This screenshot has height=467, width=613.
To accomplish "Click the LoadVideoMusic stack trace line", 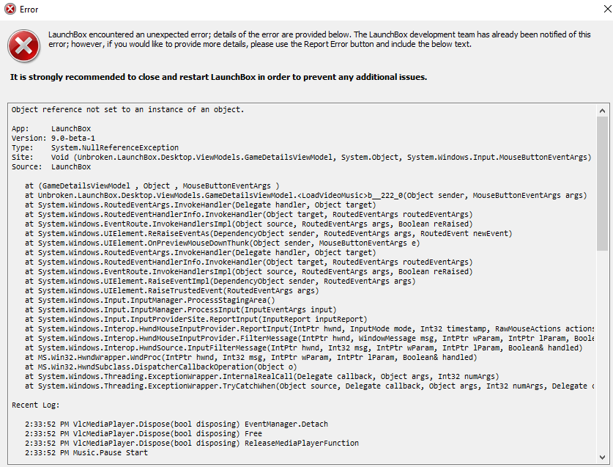I will (306, 195).
